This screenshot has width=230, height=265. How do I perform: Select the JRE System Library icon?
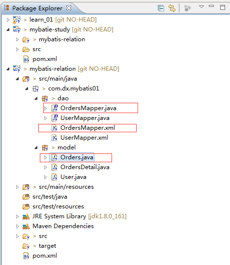pyautogui.click(x=26, y=216)
